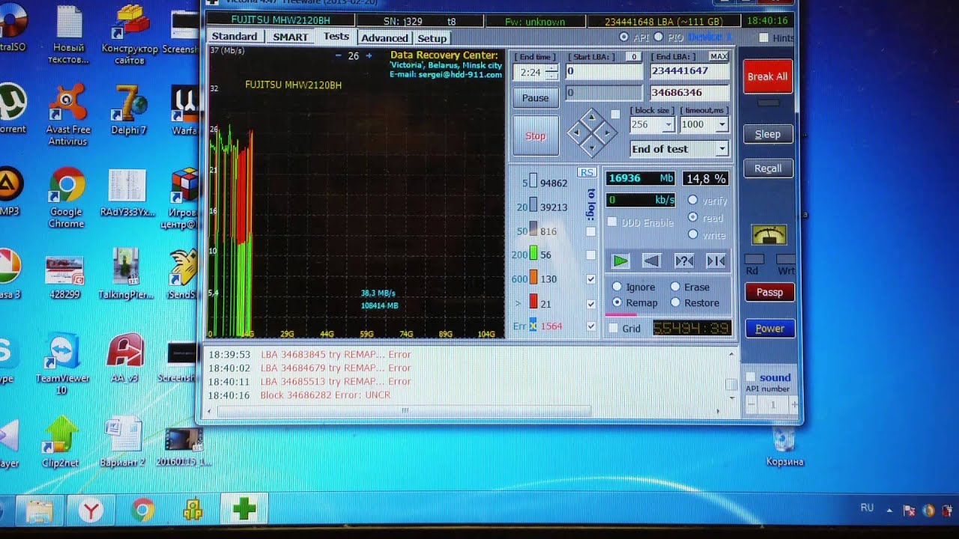Click the right arrow on the navigation diamond
Viewport: 959px width, 539px height.
pos(608,133)
